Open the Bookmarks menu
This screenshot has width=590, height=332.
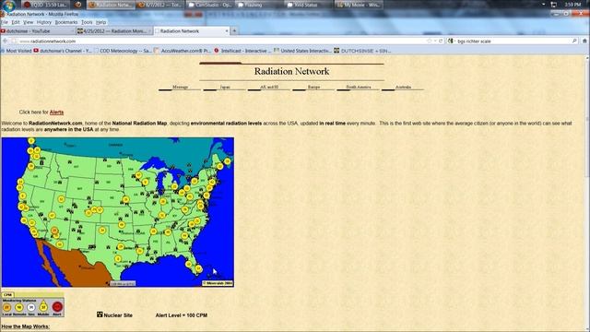[66, 22]
